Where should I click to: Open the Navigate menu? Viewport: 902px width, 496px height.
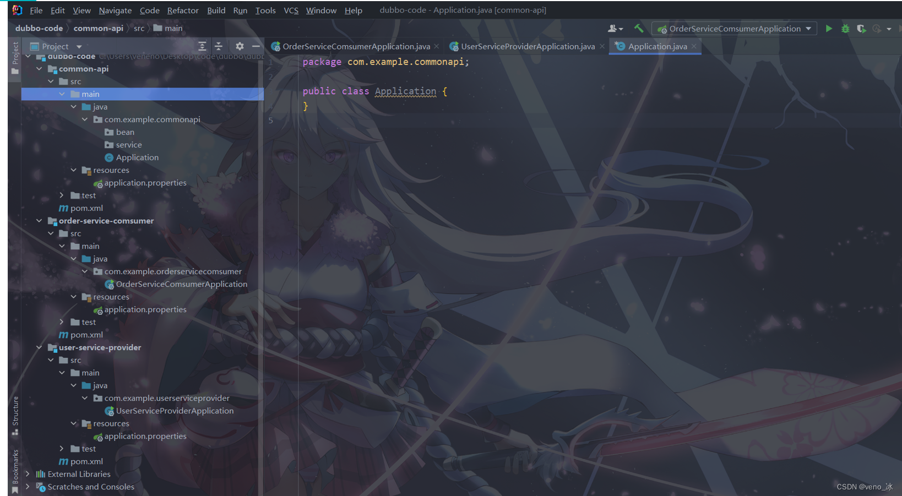115,10
